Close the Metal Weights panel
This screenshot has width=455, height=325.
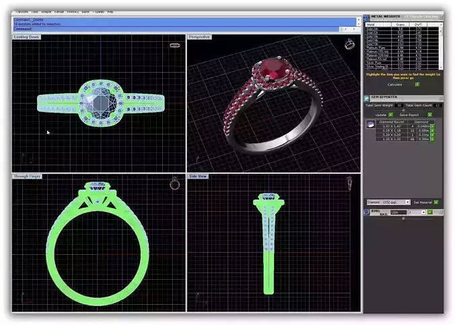pos(441,18)
